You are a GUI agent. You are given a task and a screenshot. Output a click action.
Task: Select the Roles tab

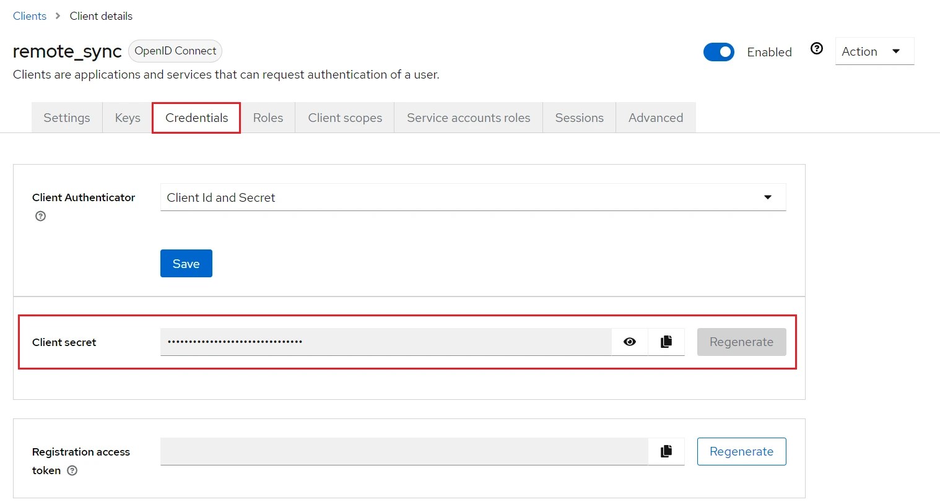coord(268,118)
